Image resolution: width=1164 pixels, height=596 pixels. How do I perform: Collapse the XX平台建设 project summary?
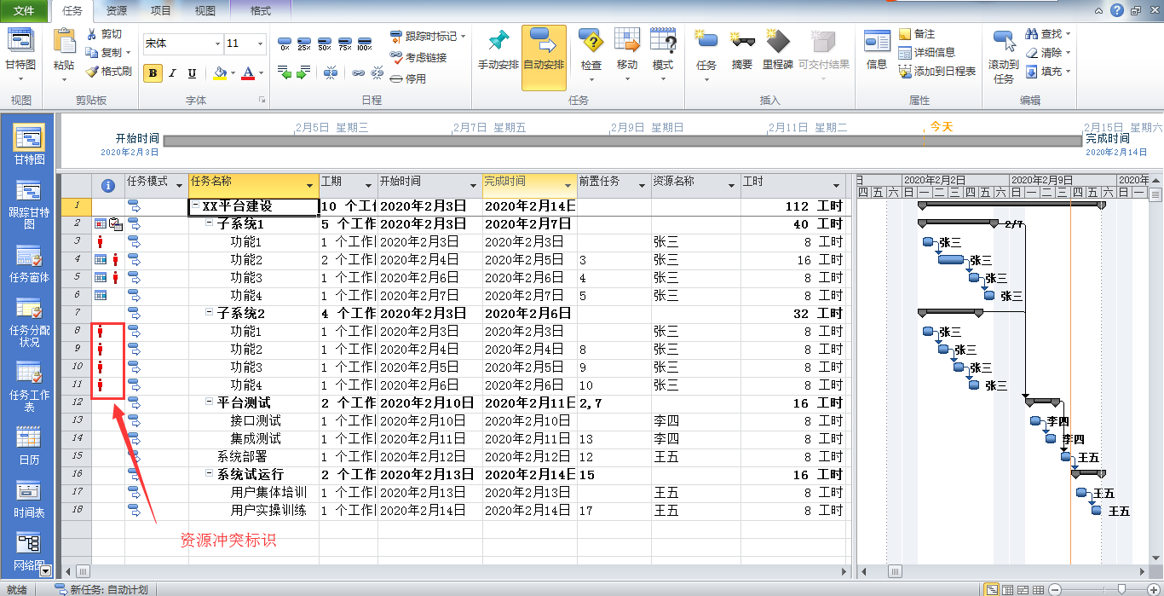[196, 205]
